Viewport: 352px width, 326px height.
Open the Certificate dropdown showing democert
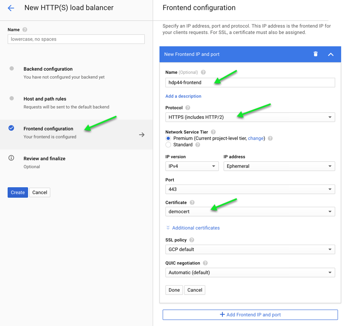coord(250,212)
